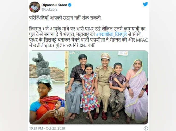Click the 10:33 PM timestamp
The height and width of the screenshot is (131, 176).
point(36,128)
